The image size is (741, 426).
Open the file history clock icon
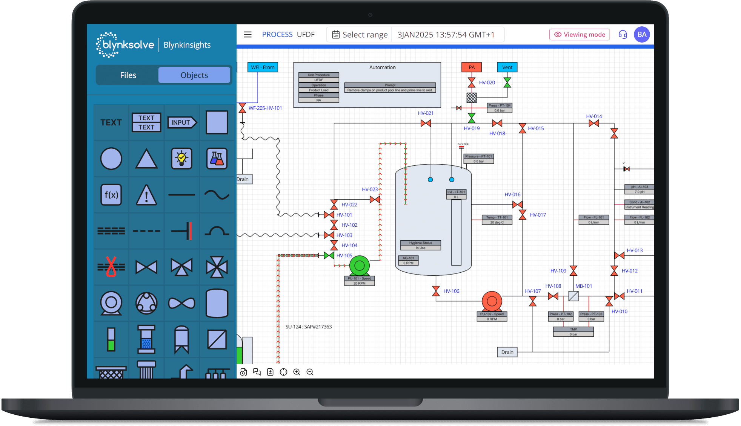(x=243, y=372)
